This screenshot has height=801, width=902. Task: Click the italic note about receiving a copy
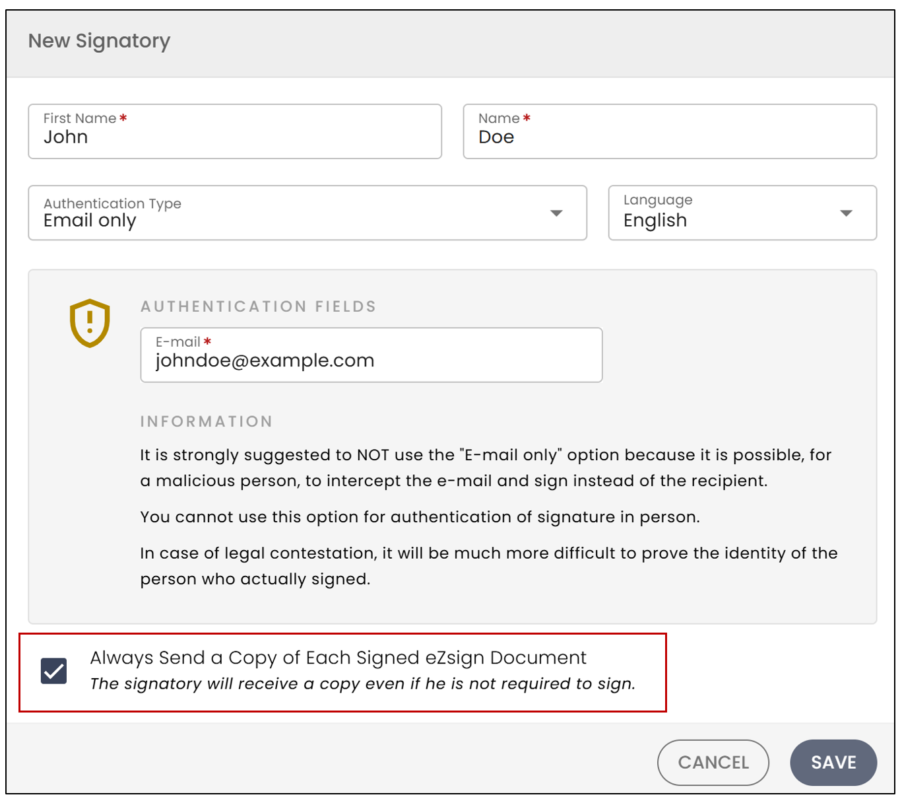pyautogui.click(x=363, y=683)
